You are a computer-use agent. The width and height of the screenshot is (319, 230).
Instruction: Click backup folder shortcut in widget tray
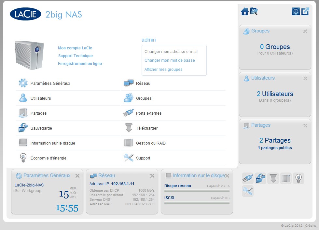click(260, 178)
